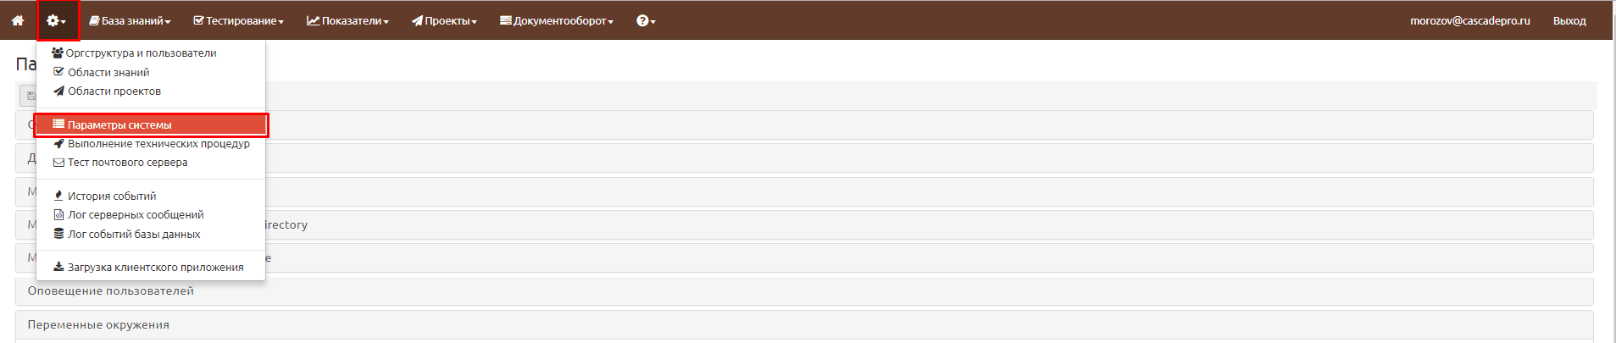Open the help question mark menu
This screenshot has height=343, width=1616.
tap(646, 20)
